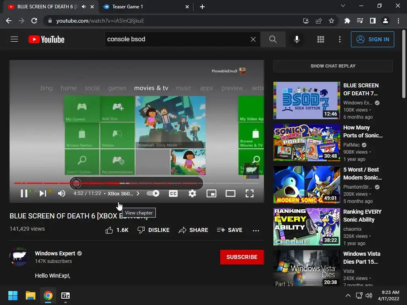Bookmark this page with star
The width and height of the screenshot is (407, 305).
pos(331,21)
